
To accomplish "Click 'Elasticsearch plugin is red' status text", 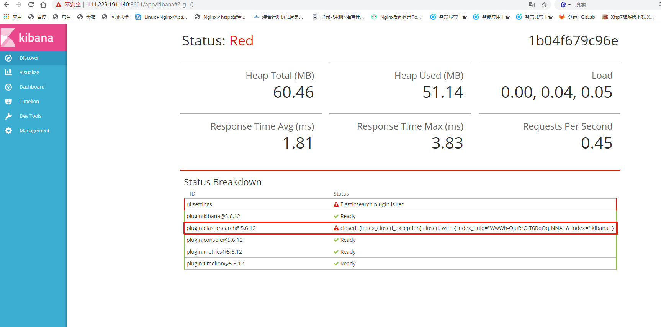I will [x=372, y=204].
